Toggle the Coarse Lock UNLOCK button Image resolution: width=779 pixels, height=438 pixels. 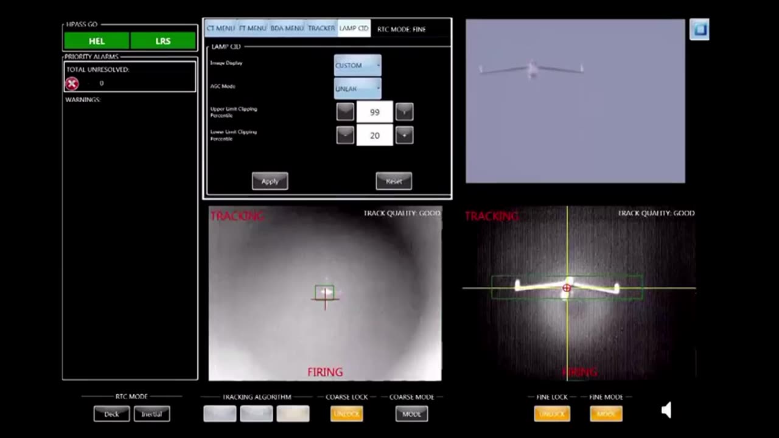pos(346,414)
